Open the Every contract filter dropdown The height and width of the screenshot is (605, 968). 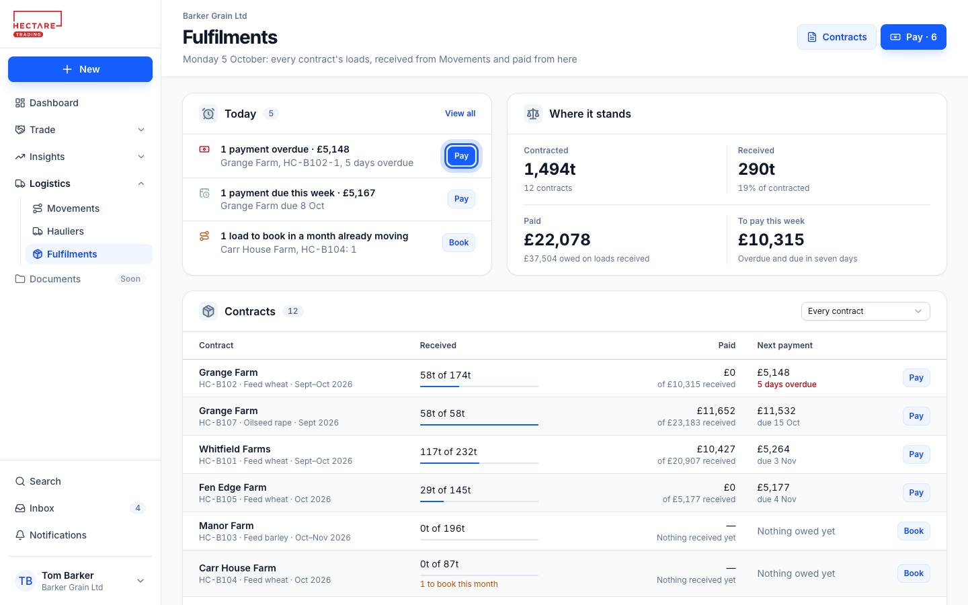tap(866, 311)
